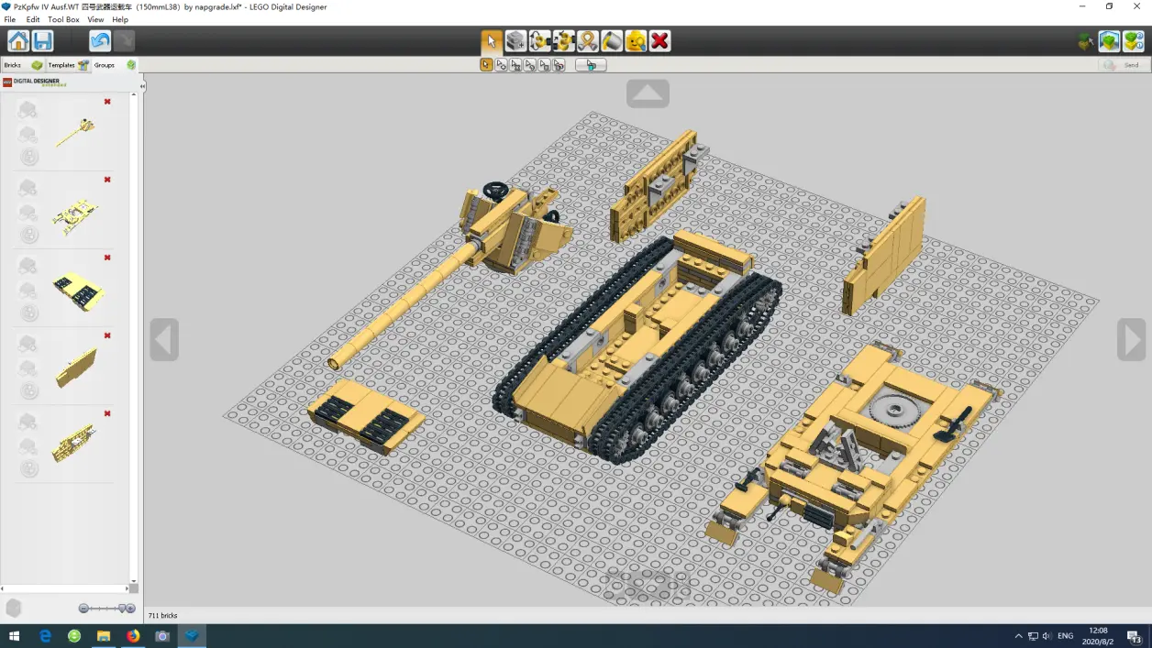Image resolution: width=1152 pixels, height=648 pixels.
Task: Switch to Build mode icon
Action: click(1086, 41)
